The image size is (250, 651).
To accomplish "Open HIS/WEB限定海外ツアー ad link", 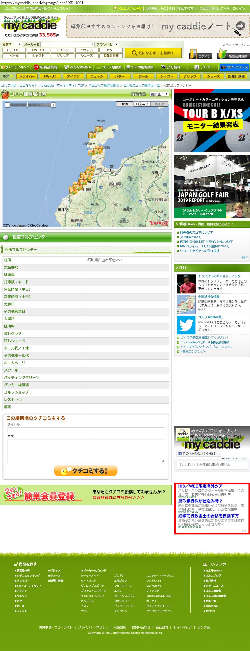I will tap(203, 486).
